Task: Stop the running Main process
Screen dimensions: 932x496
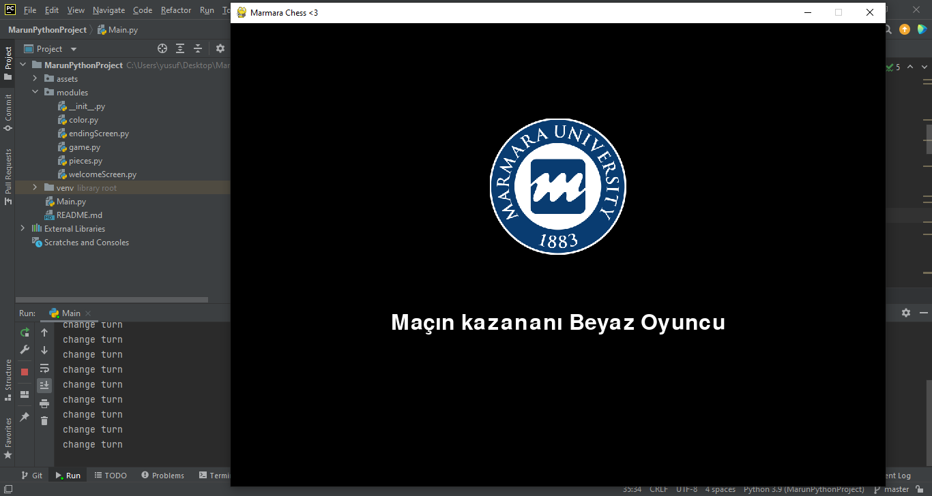Action: (x=25, y=372)
